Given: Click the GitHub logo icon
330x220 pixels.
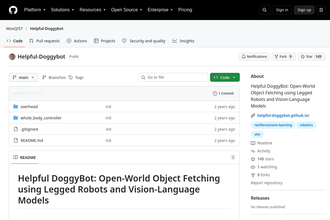Looking at the screenshot, I should pos(13,10).
